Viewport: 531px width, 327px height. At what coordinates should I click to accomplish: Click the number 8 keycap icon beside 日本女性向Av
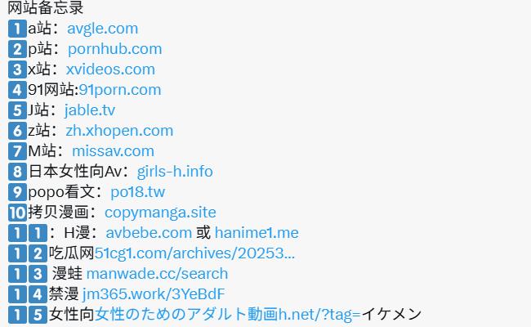[x=17, y=172]
